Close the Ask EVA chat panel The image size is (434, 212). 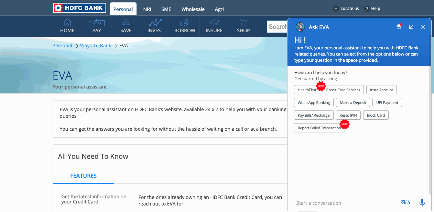click(423, 27)
